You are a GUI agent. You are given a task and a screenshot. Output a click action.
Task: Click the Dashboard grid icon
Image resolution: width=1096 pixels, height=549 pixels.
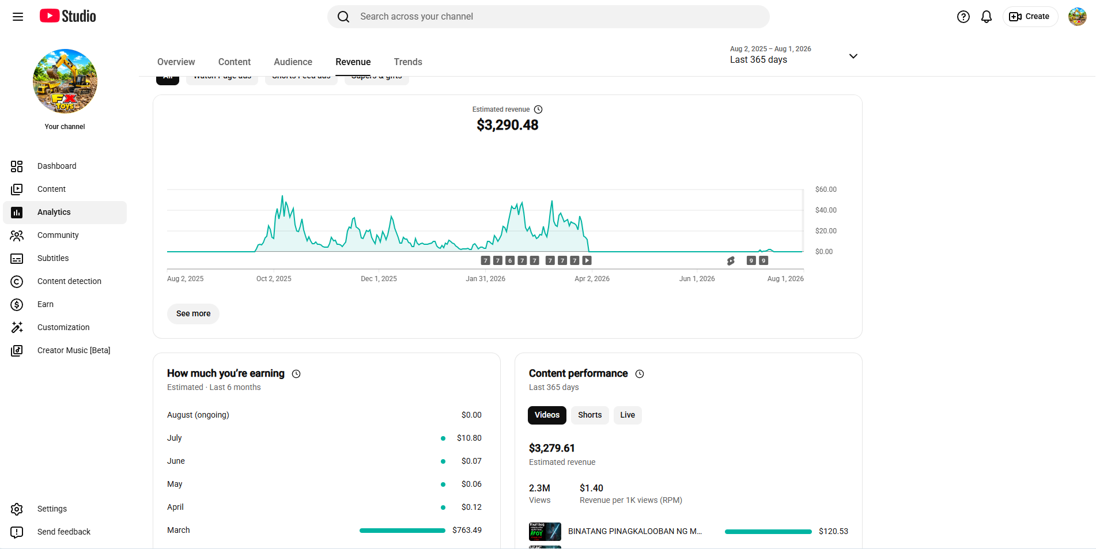[x=17, y=166]
